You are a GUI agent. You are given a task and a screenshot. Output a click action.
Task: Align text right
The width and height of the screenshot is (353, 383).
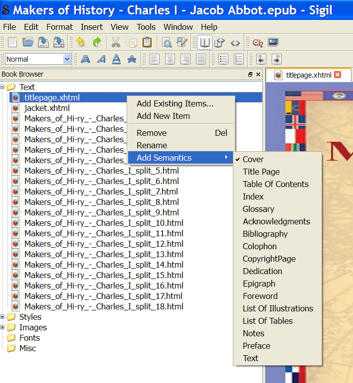[185, 59]
